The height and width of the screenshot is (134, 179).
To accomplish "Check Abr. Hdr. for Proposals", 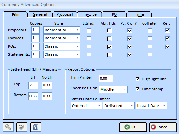I will (109, 30).
